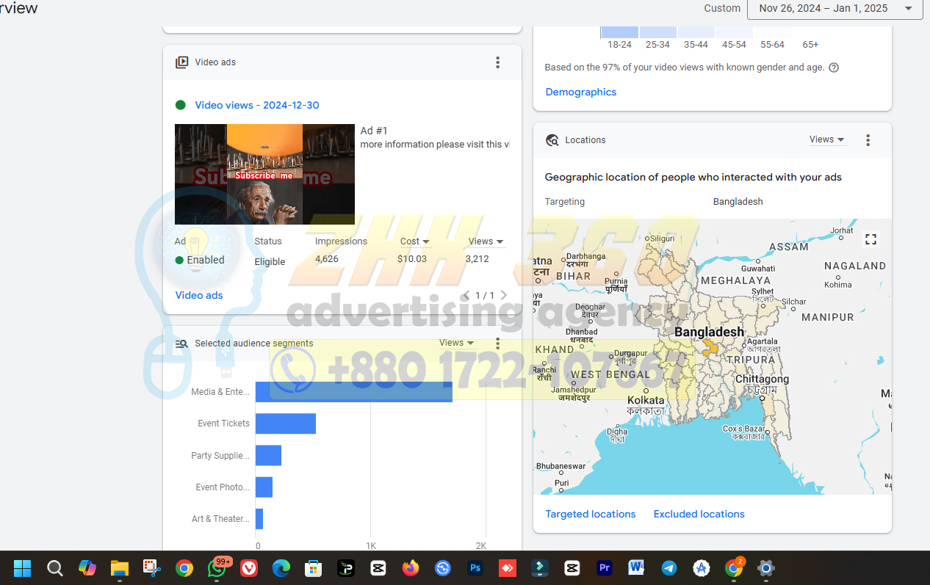Click the Media & Entertainment bar

[354, 392]
